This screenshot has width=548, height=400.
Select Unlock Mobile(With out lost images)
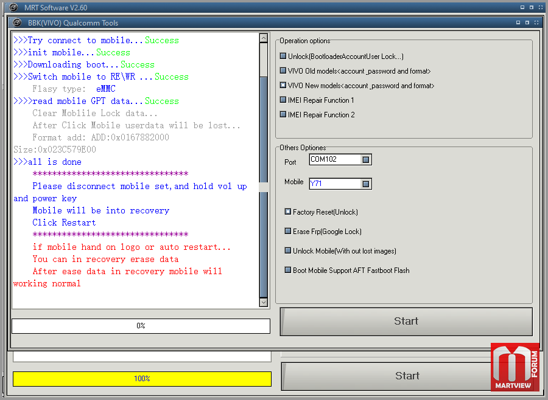point(288,251)
